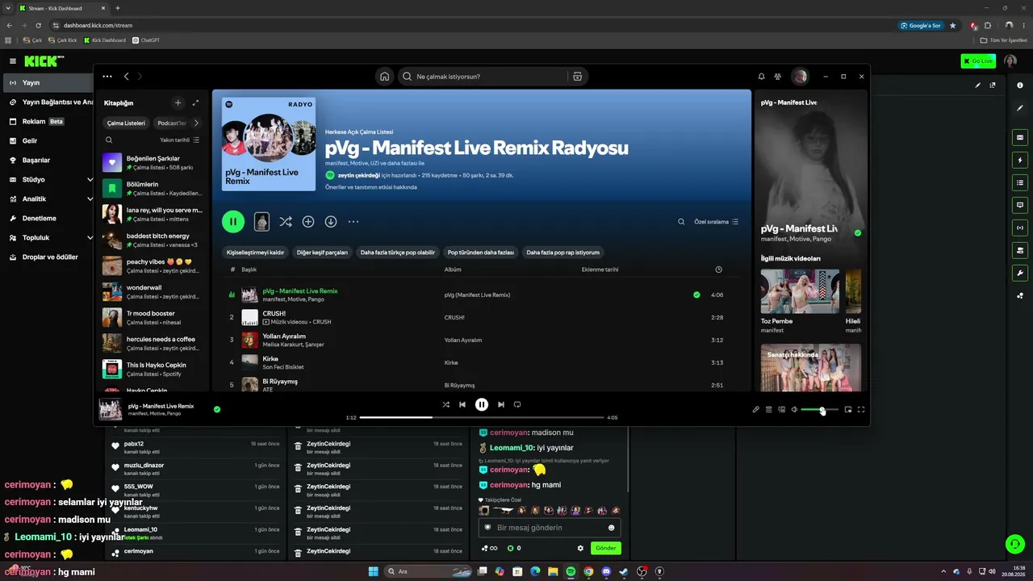Click Bir mesaj gönderin chat input
Viewport: 1033px width, 581px height.
click(x=549, y=528)
